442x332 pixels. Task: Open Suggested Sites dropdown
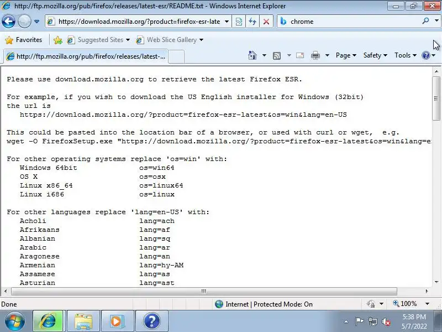[98, 40]
